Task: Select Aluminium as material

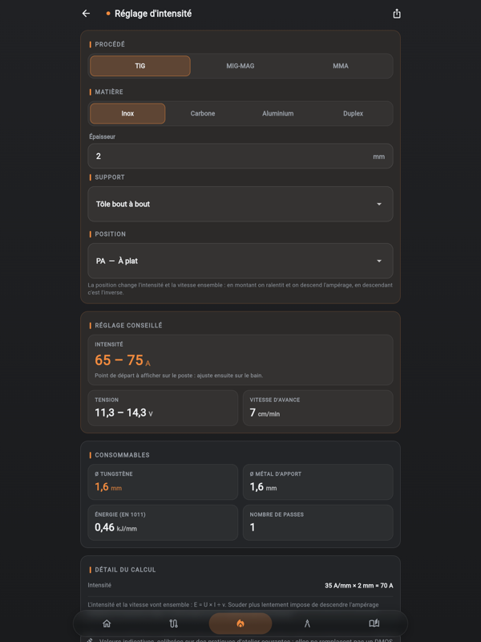Action: pyautogui.click(x=278, y=113)
